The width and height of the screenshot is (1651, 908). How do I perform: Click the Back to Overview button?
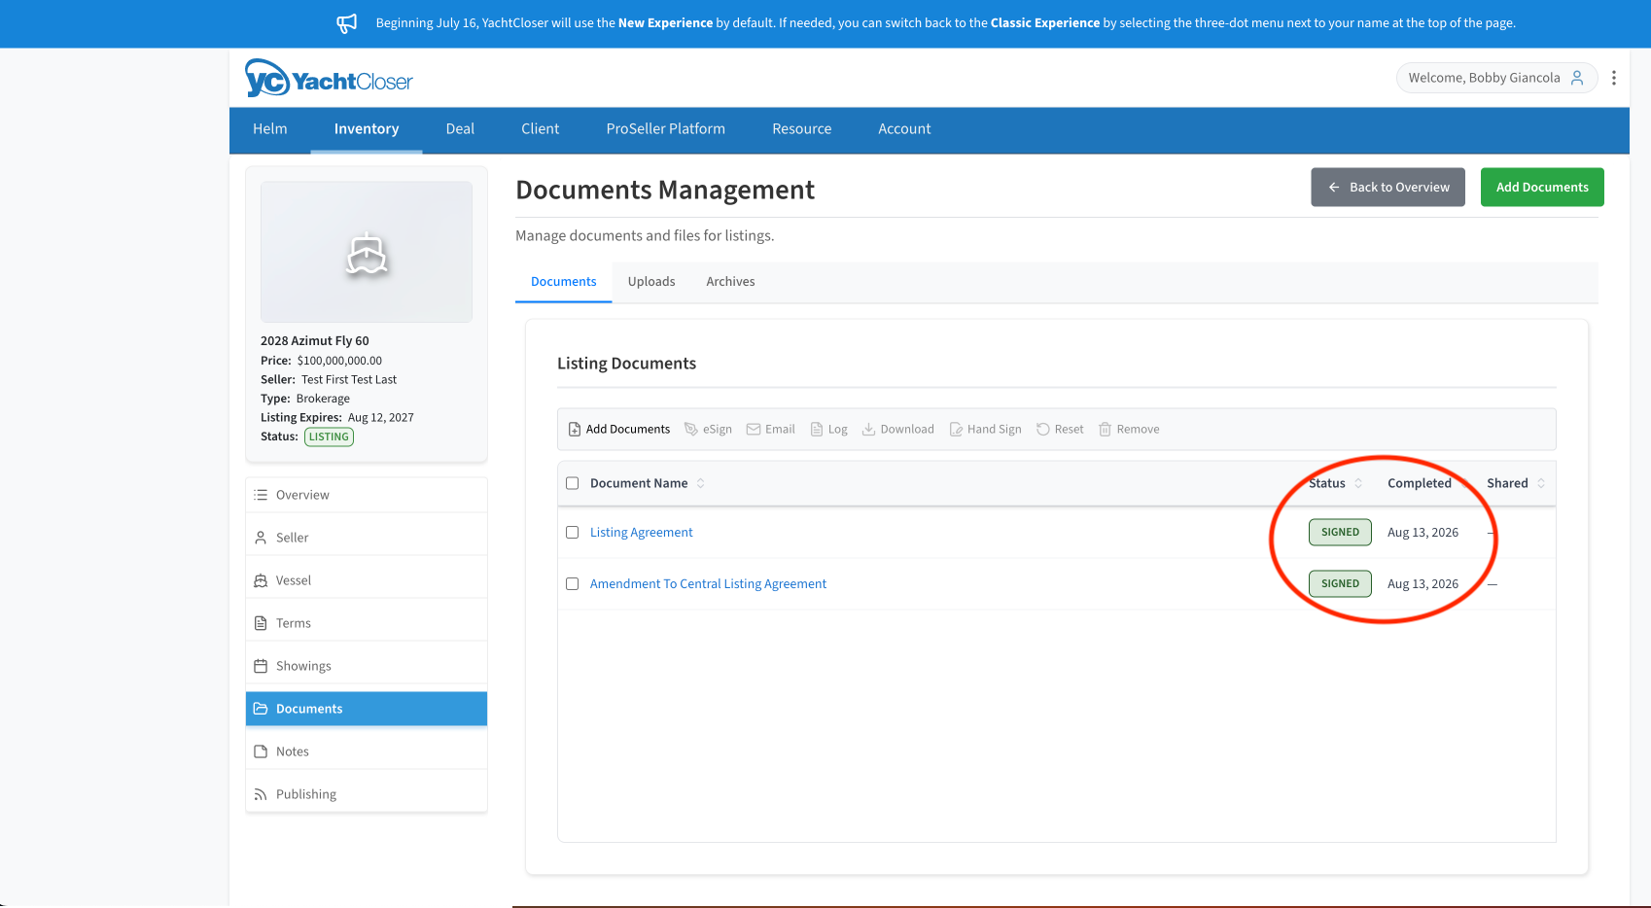click(1388, 188)
